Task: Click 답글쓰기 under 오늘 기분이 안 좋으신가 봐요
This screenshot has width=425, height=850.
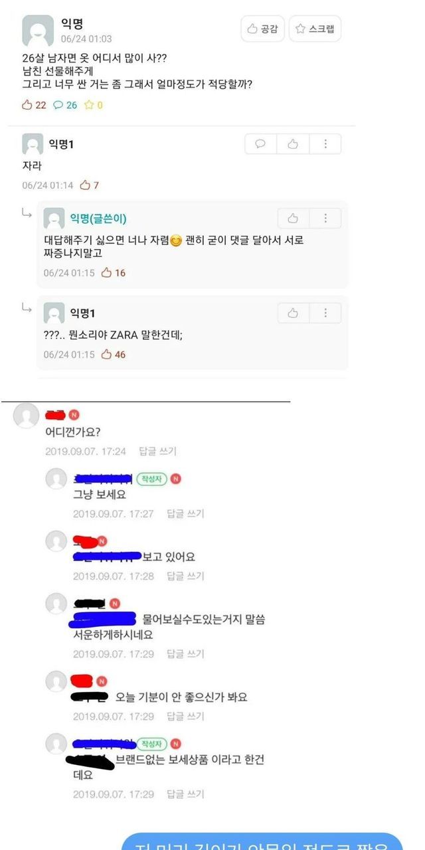Action: pos(185,717)
